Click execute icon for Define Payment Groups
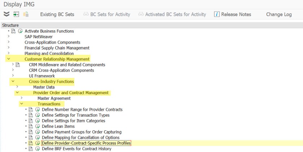The width and height of the screenshot is (303, 152). point(37,132)
